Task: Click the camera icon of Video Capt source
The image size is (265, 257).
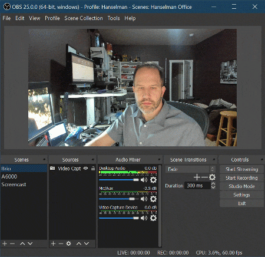Action: tap(52, 168)
